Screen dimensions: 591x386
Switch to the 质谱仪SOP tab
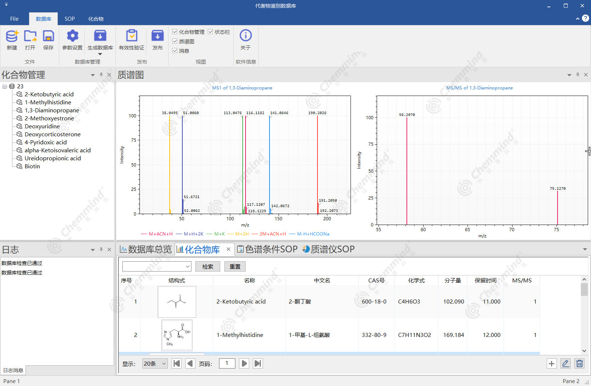point(328,249)
